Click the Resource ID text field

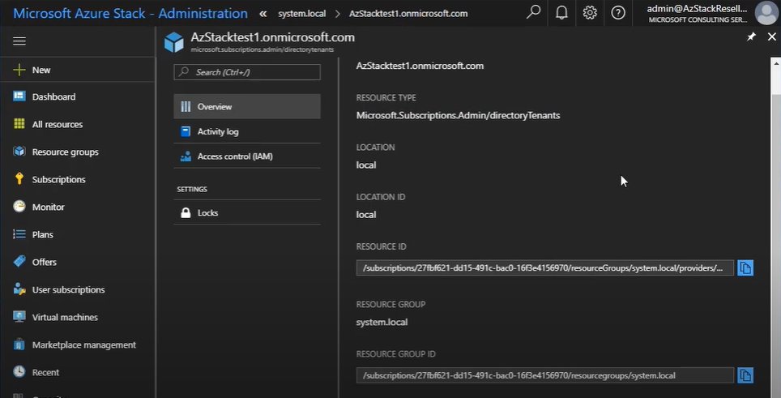pyautogui.click(x=545, y=268)
